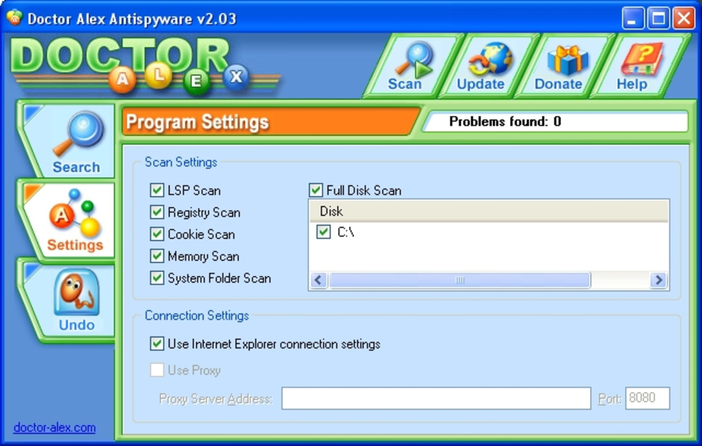Viewport: 702px width, 446px height.
Task: Click the horizontal scrollbar thumb in disk list
Action: (459, 280)
